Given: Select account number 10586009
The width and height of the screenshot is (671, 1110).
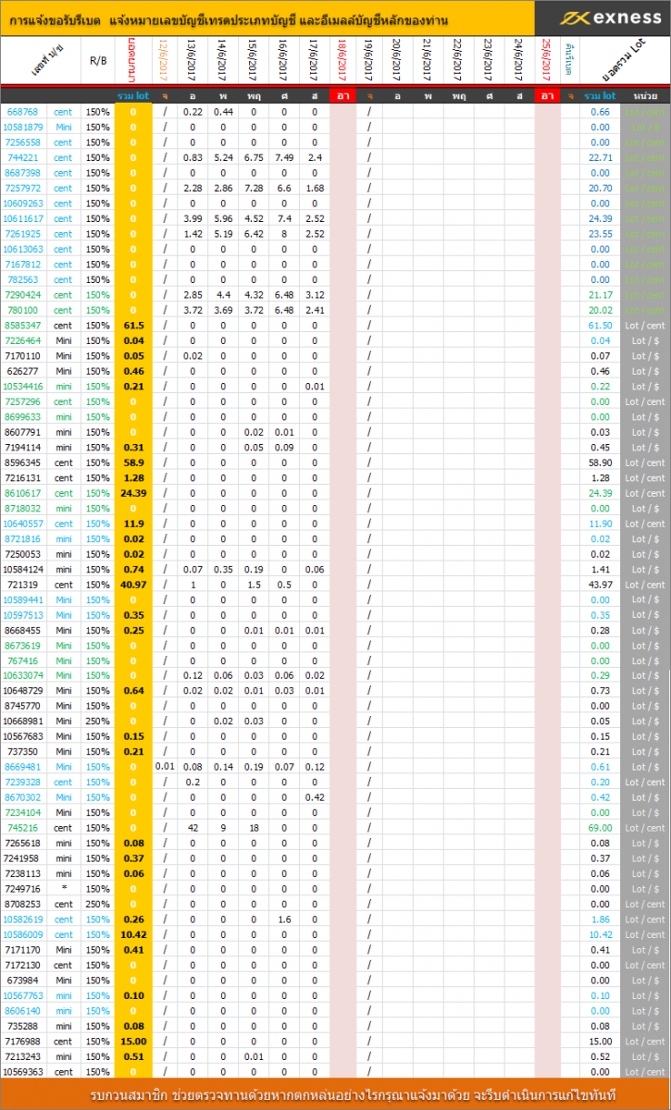Looking at the screenshot, I should click(x=23, y=935).
